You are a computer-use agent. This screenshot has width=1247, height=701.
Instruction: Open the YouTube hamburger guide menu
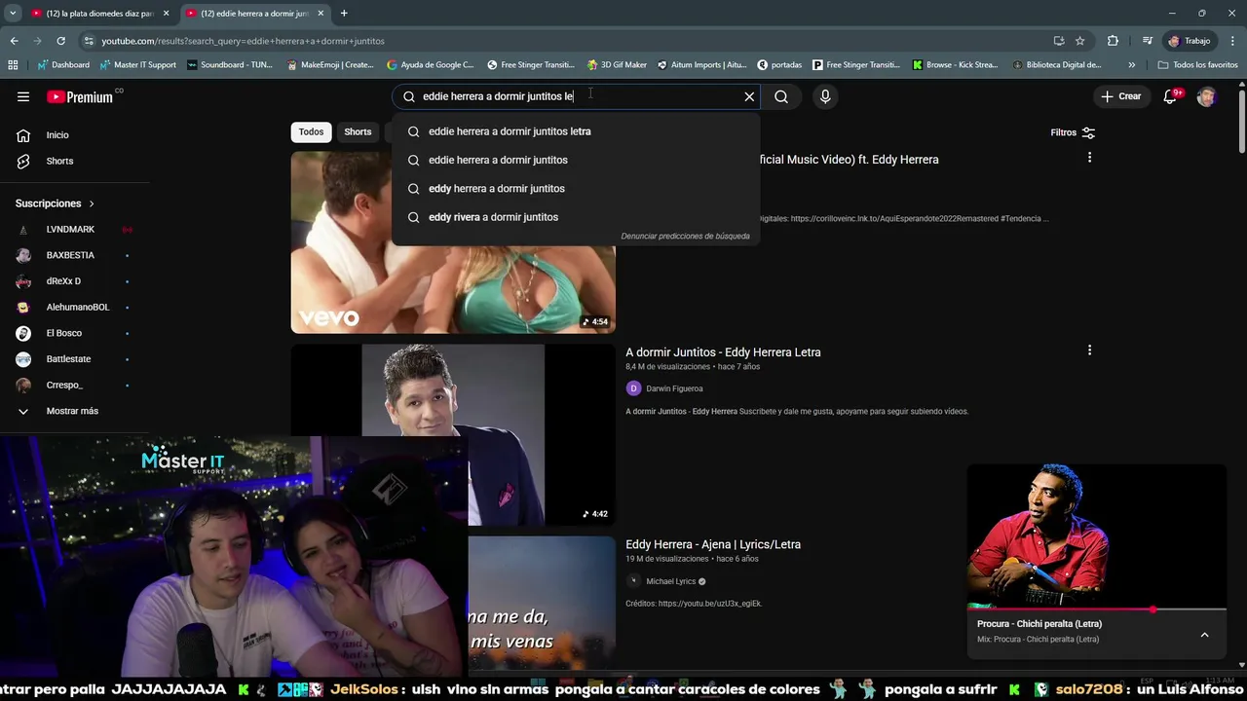click(23, 96)
